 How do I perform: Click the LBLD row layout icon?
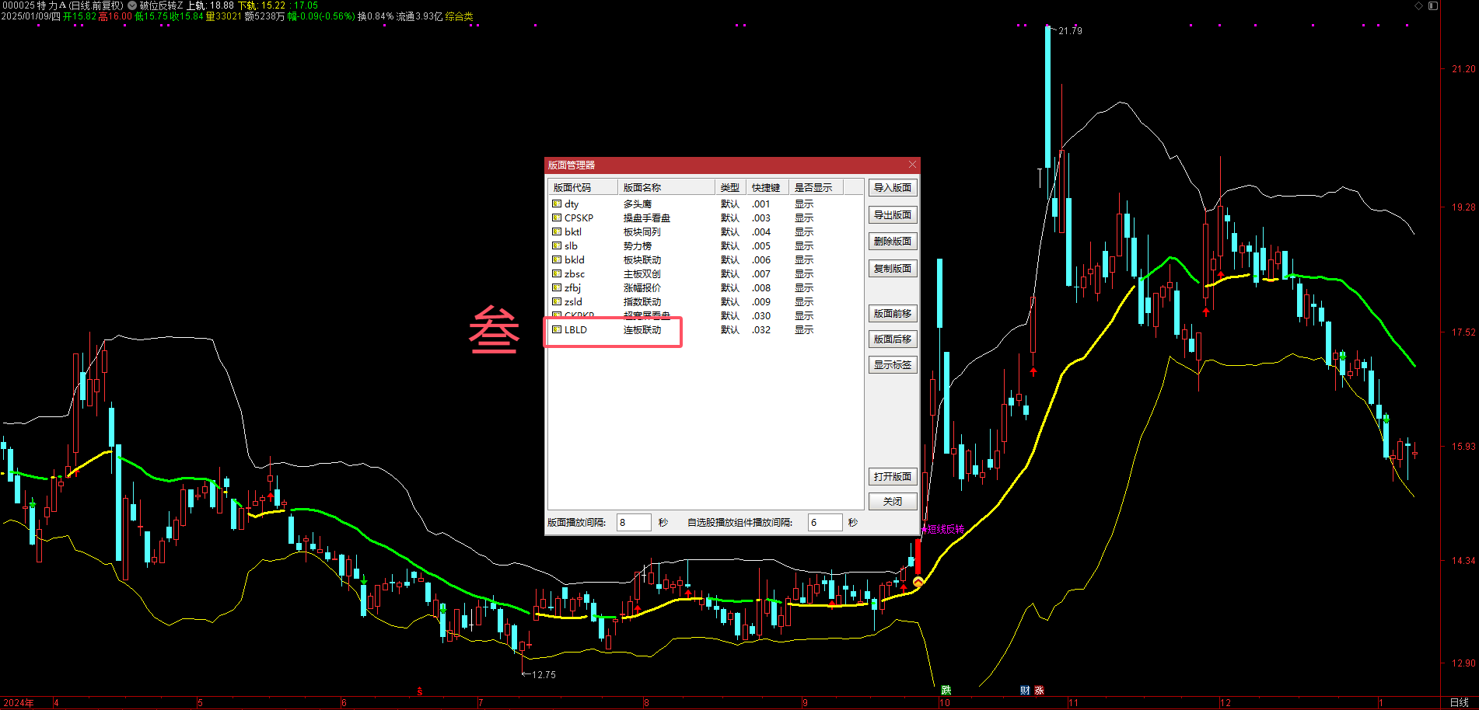[556, 330]
